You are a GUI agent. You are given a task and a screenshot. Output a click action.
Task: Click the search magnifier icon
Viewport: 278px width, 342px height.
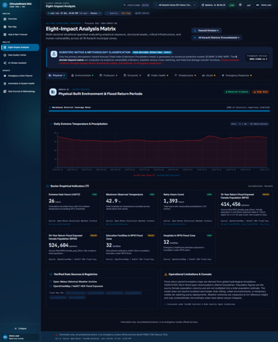click(124, 5)
